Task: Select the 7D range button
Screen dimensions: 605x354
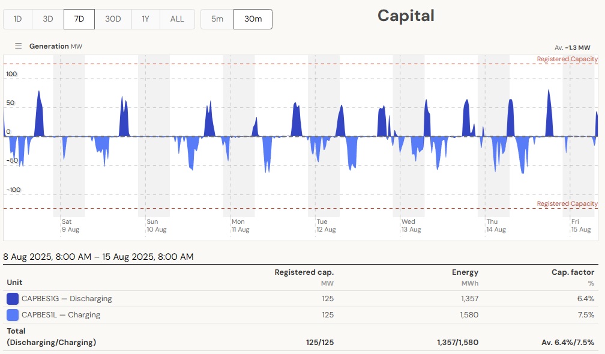Action: 79,19
